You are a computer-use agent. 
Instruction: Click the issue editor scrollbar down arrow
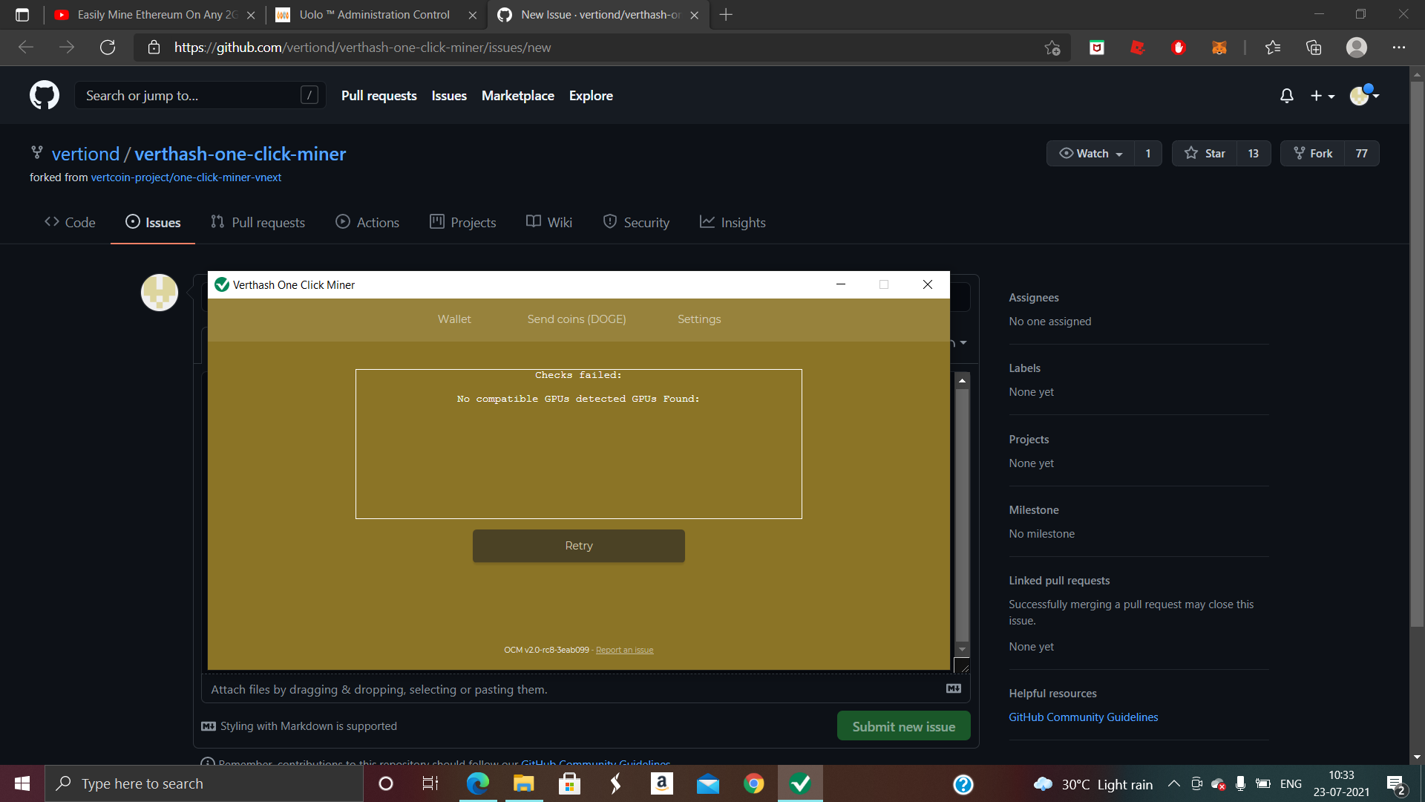pos(962,650)
